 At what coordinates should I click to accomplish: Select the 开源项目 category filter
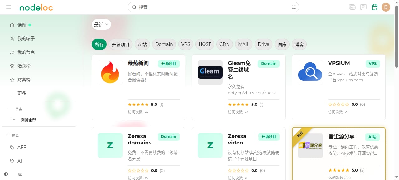tap(121, 44)
